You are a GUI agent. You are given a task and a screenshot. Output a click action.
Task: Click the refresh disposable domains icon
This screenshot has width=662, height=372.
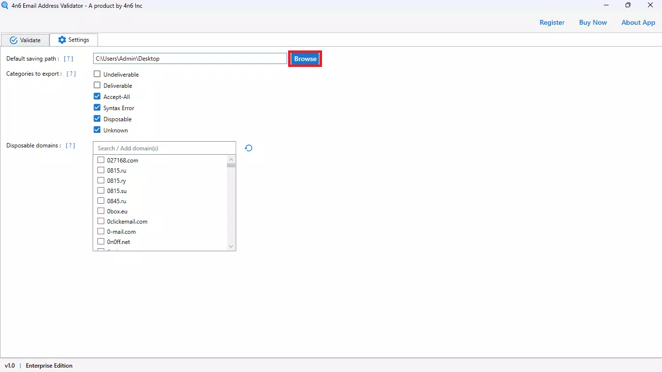248,148
